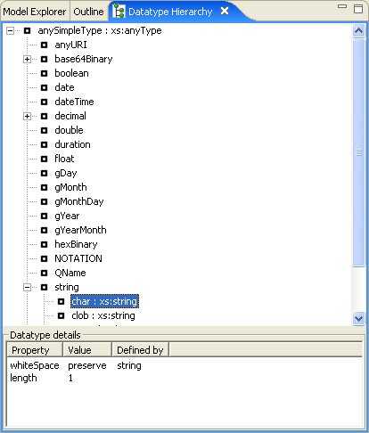This screenshot has height=433, width=369.
Task: Collapse the string node
Action: tap(27, 287)
